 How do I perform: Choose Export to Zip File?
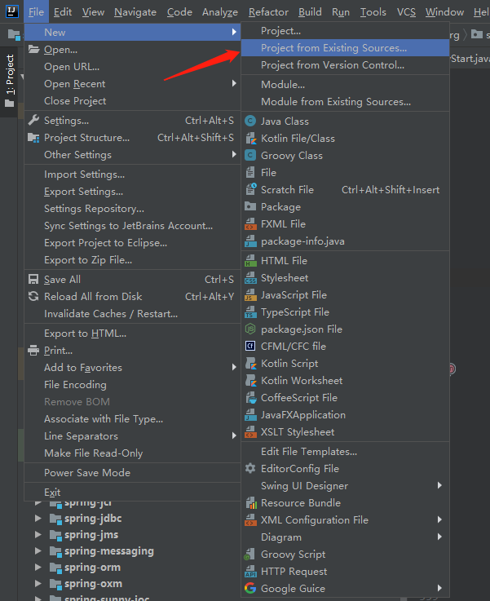pyautogui.click(x=132, y=260)
